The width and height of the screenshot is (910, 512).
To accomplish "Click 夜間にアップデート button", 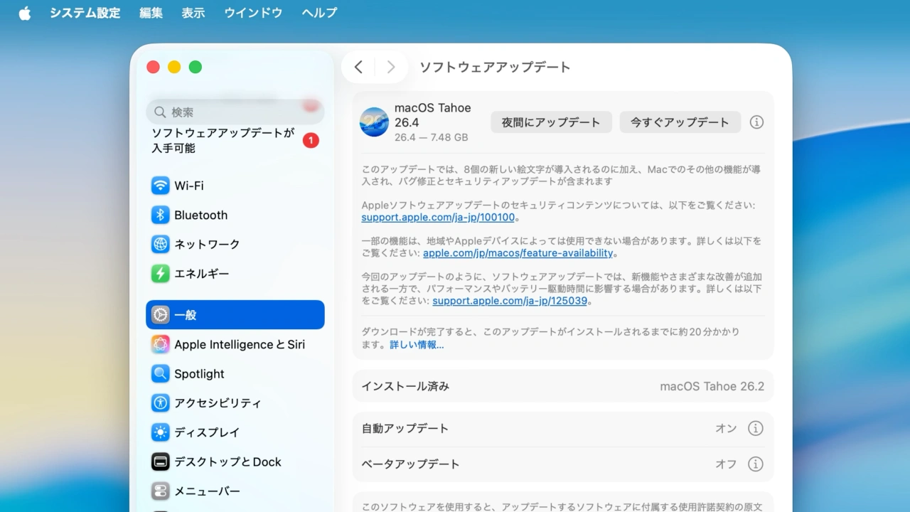I will pos(551,122).
